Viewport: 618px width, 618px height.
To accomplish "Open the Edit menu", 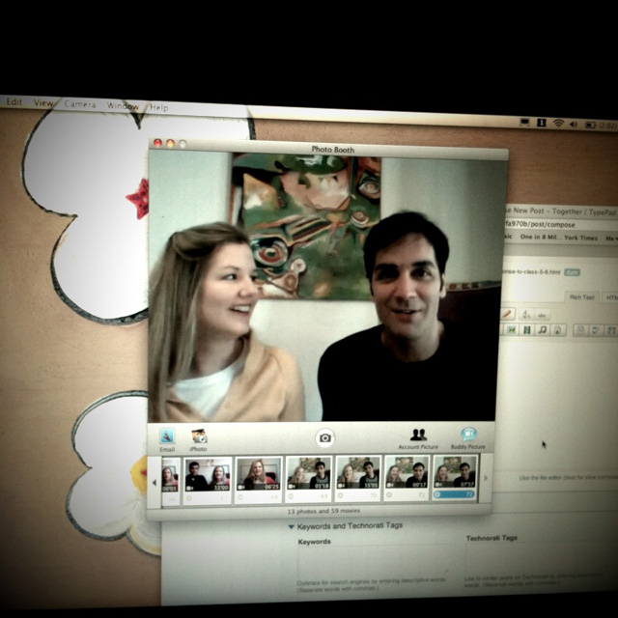I will pos(14,102).
